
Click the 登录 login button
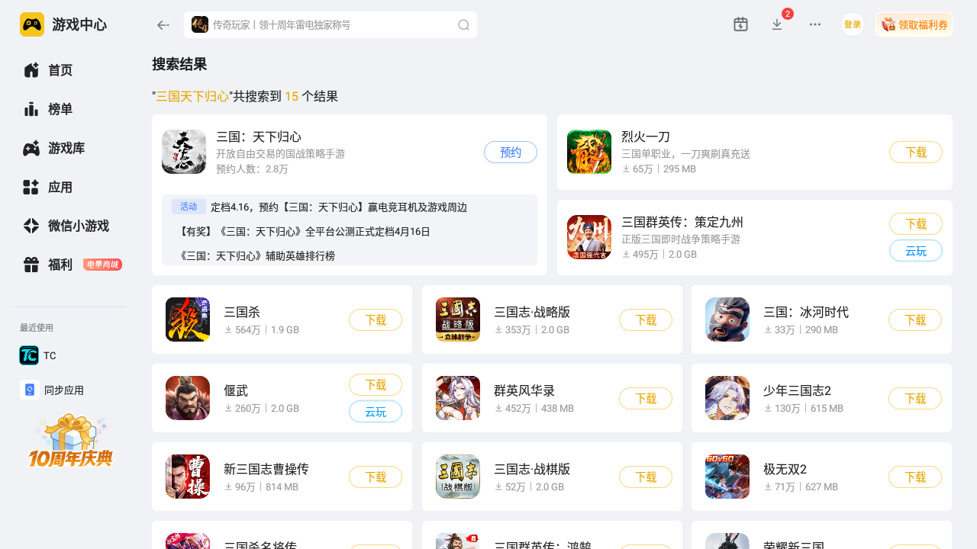tap(853, 24)
